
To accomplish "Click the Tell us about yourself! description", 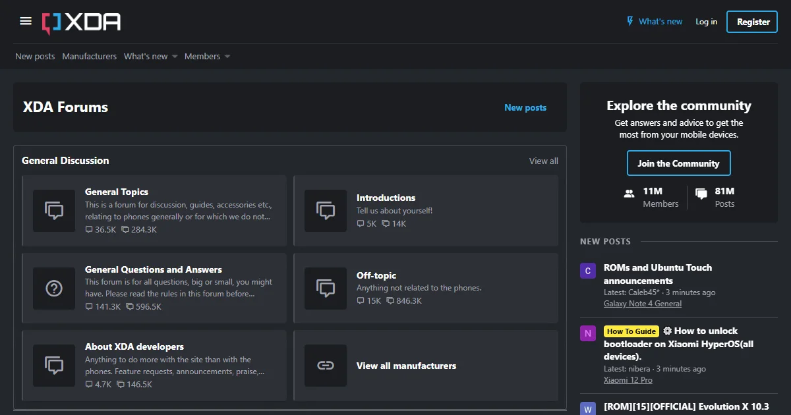I will click(394, 211).
